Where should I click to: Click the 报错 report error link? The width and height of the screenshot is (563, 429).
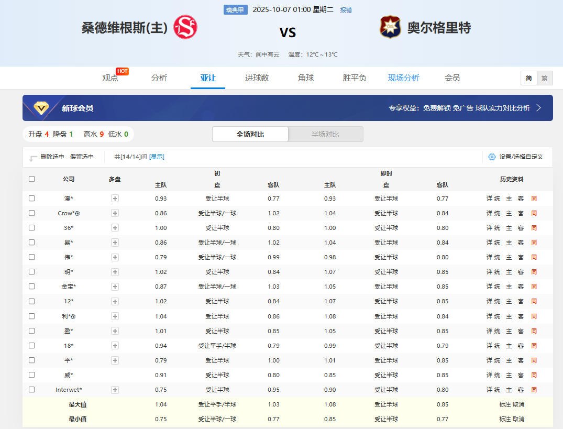click(346, 10)
